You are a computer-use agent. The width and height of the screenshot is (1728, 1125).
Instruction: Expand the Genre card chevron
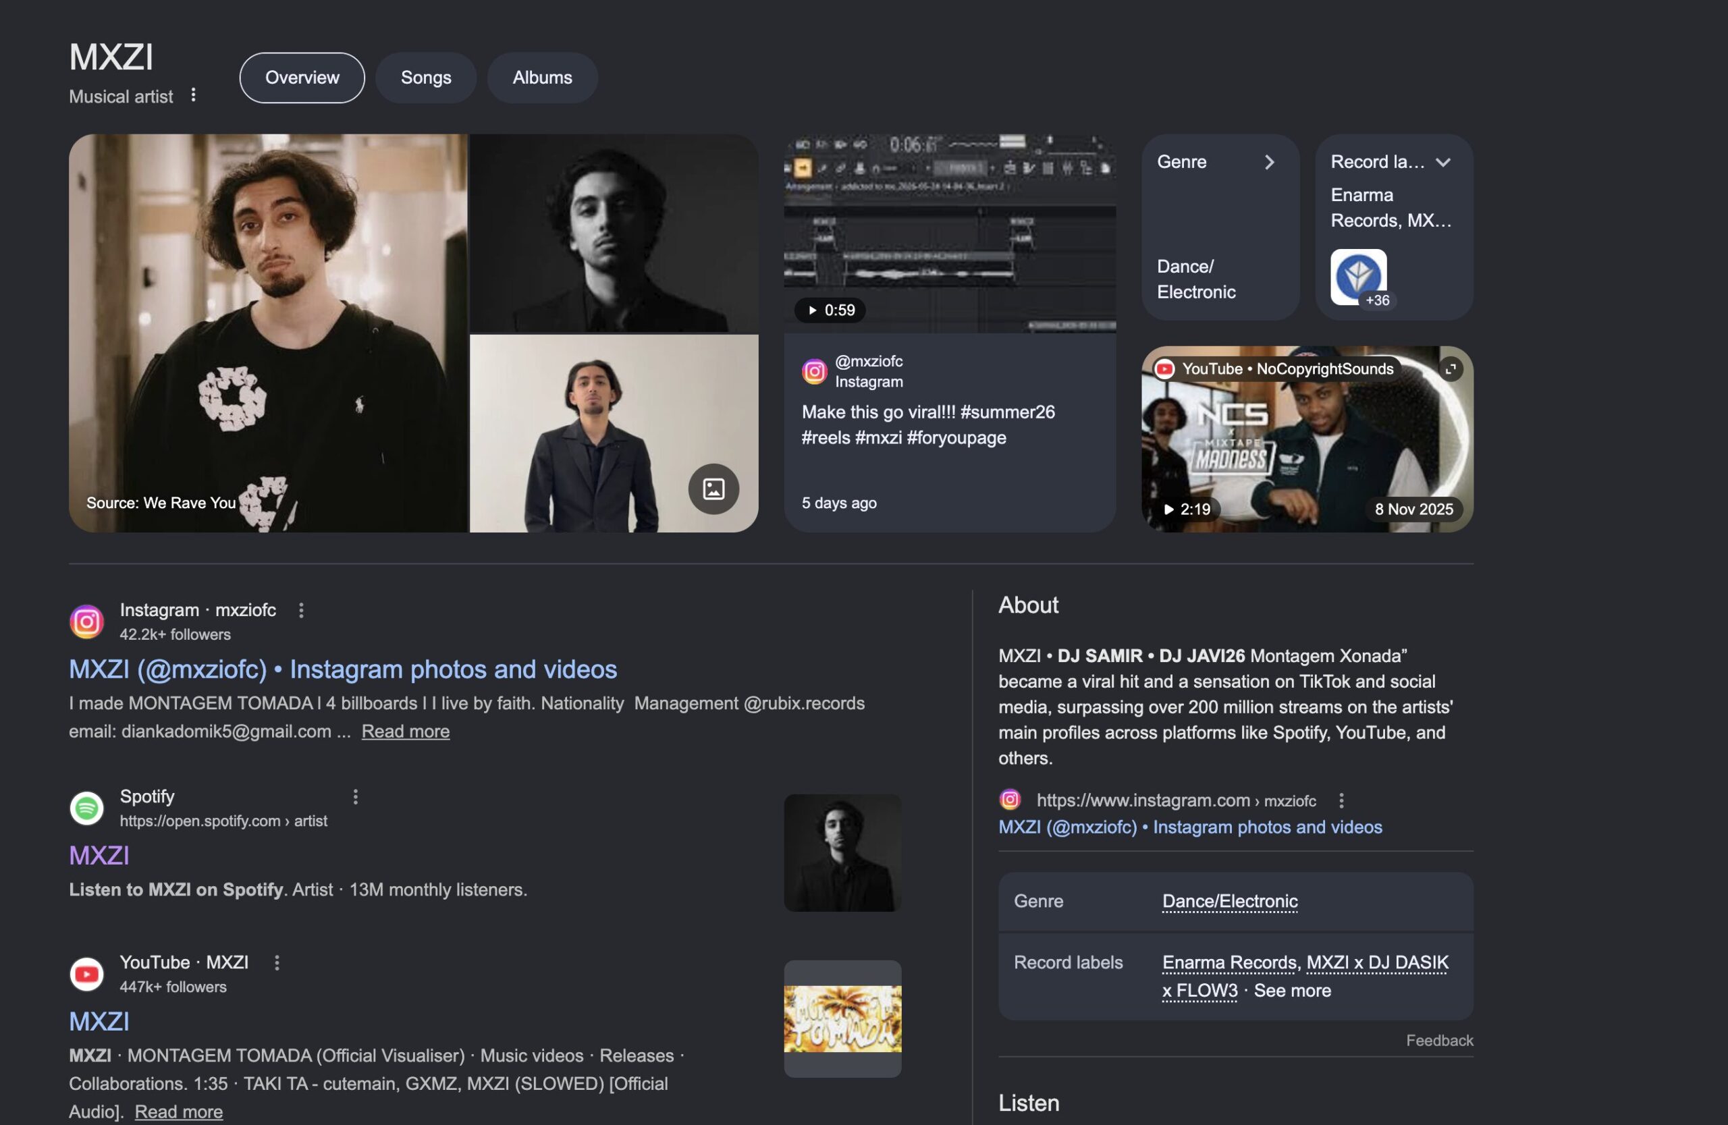pyautogui.click(x=1268, y=162)
